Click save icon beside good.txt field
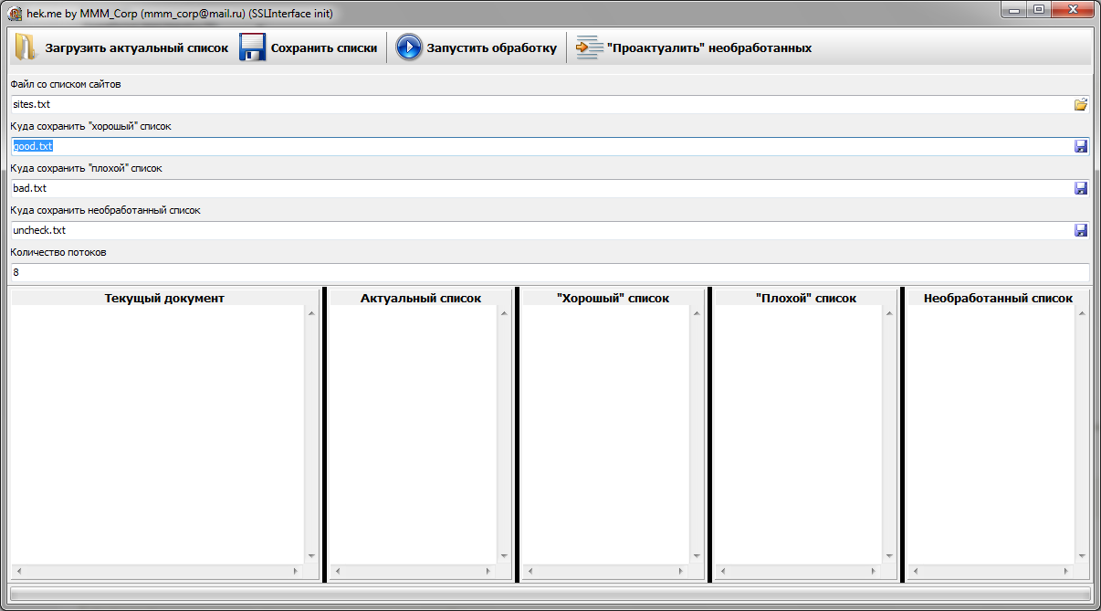Screen dimensions: 1101x611 (1081, 147)
